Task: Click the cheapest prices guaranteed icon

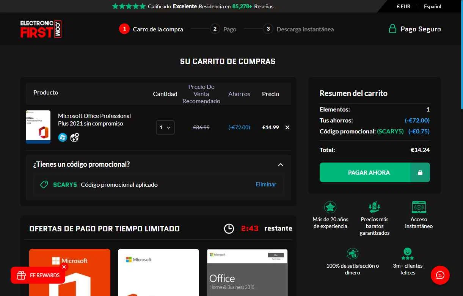Action: click(375, 207)
